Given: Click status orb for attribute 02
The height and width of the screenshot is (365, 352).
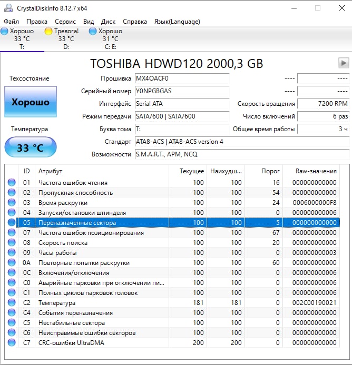Looking at the screenshot, I should pyautogui.click(x=12, y=192).
